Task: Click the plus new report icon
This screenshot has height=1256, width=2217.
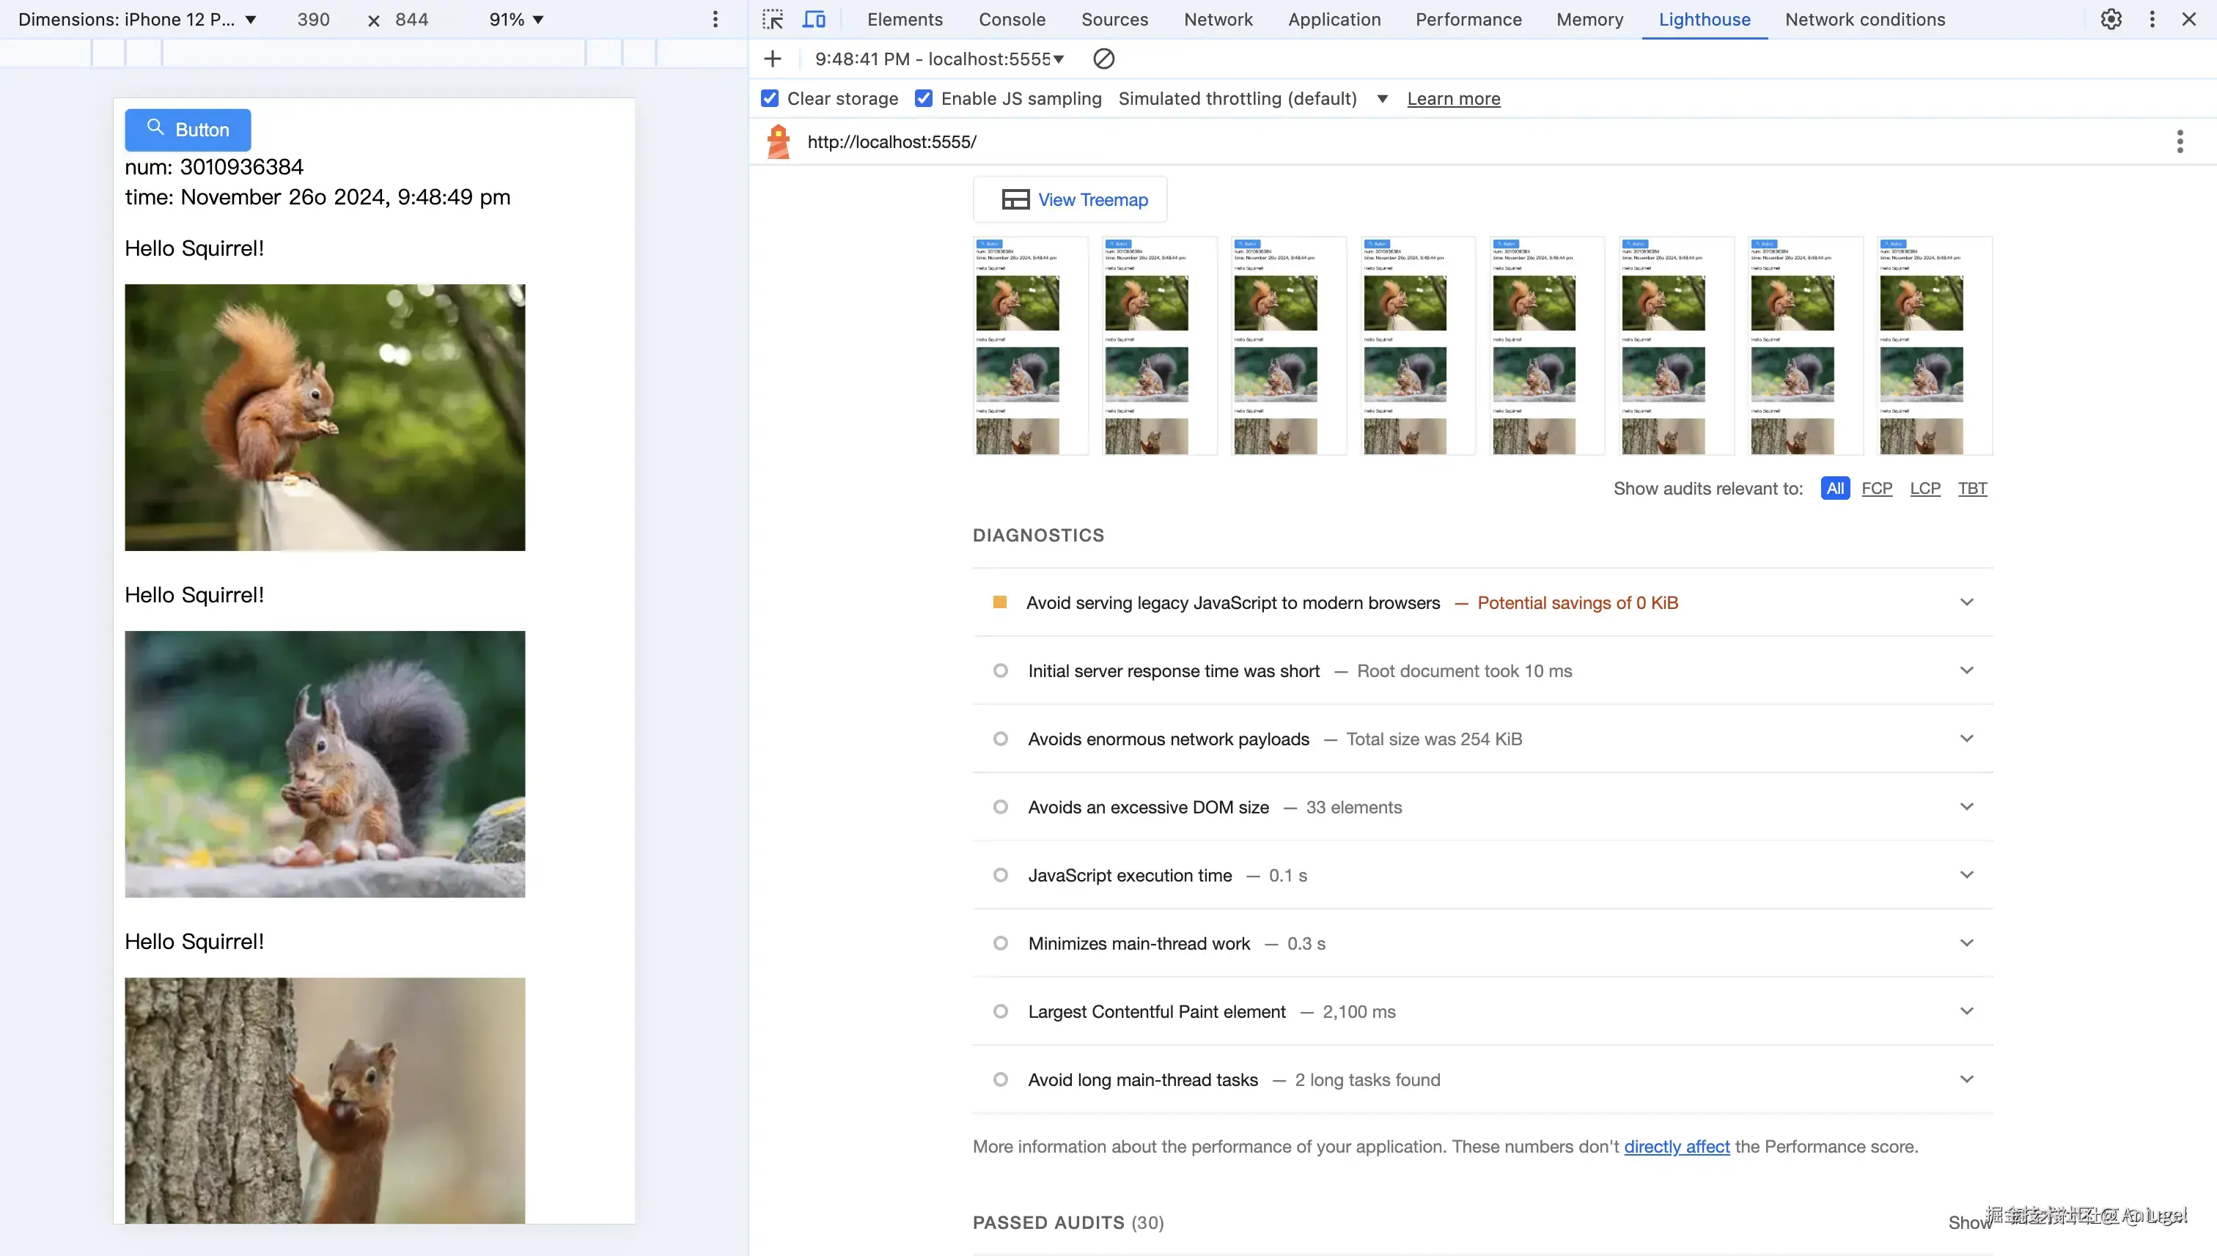Action: [x=773, y=59]
